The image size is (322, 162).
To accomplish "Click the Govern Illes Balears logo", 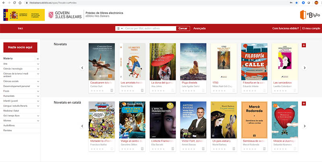I will [x=65, y=15].
